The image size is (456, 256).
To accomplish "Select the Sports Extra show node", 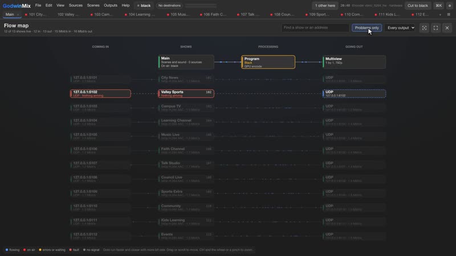I will point(186,193).
